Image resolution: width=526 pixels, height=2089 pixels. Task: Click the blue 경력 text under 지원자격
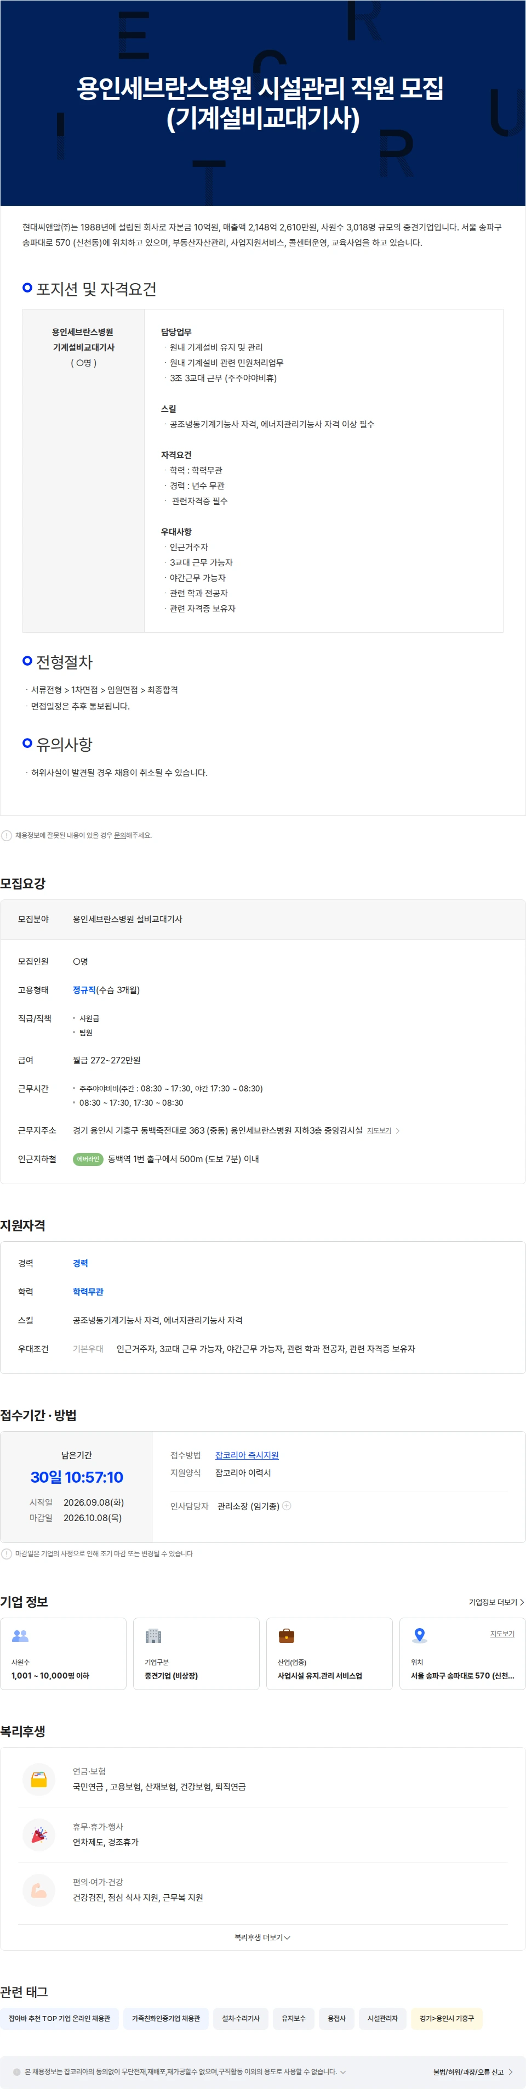point(80,1264)
